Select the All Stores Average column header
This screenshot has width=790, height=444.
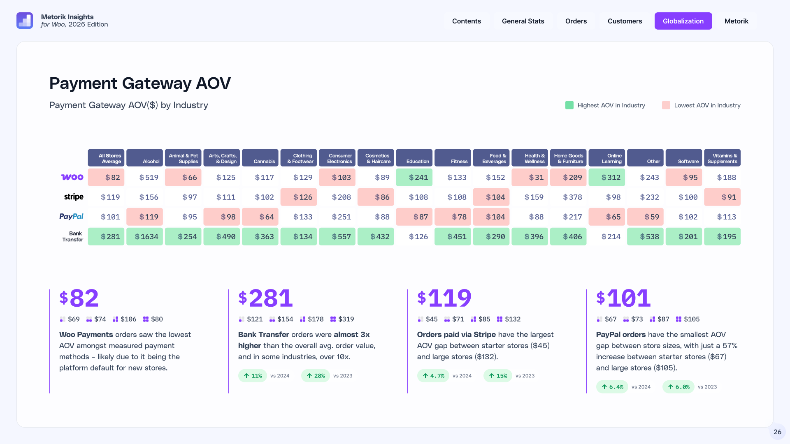coord(106,158)
